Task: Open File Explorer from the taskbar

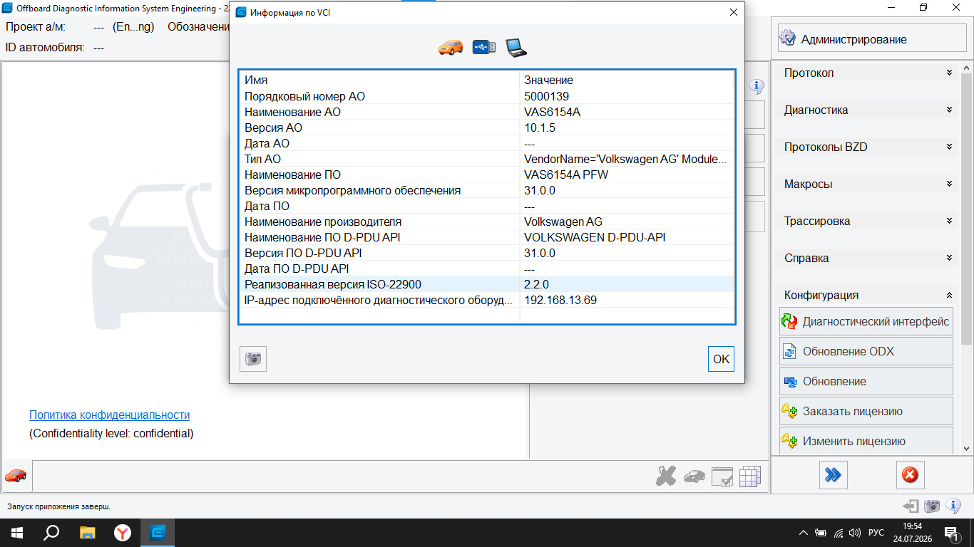Action: pos(87,533)
